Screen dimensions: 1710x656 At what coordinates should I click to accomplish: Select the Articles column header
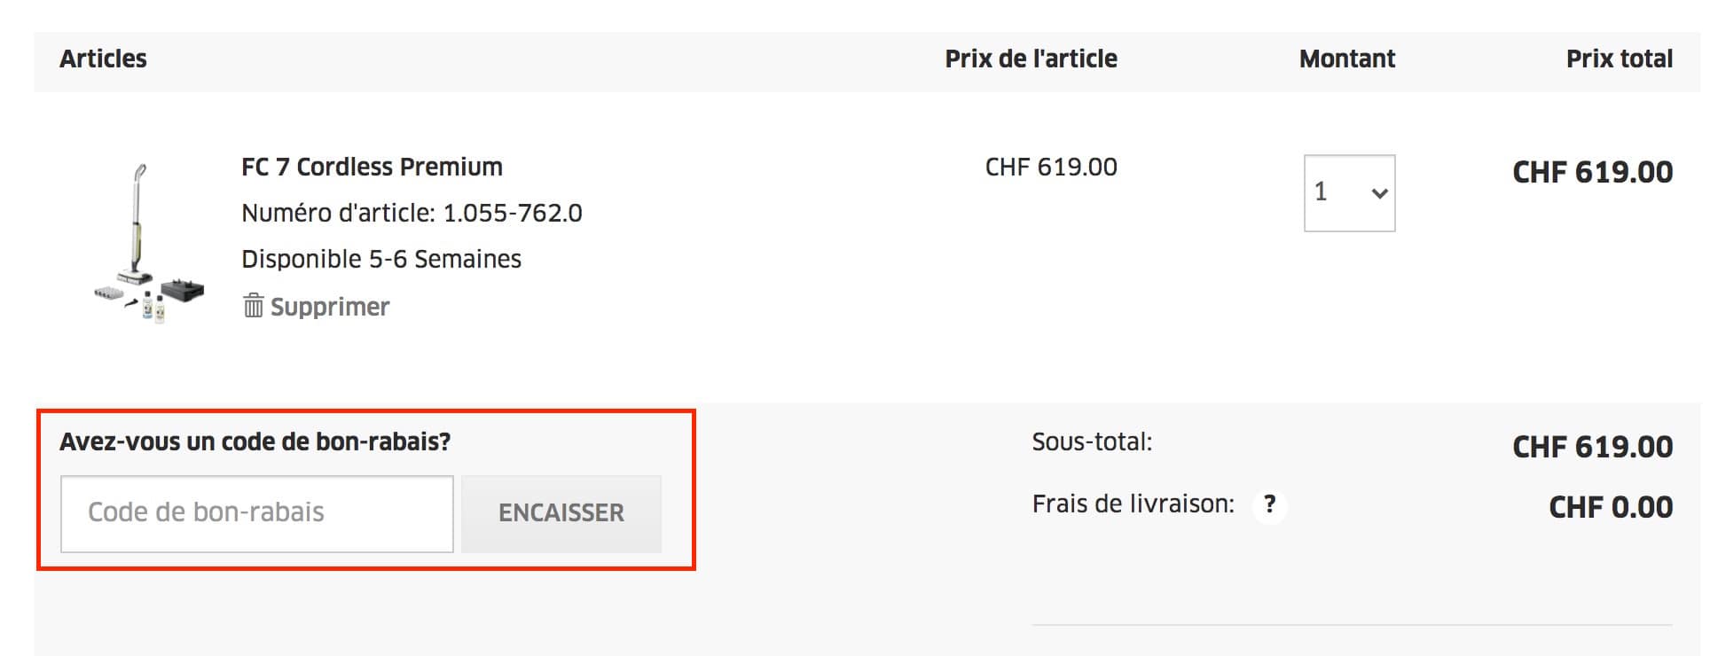click(103, 59)
